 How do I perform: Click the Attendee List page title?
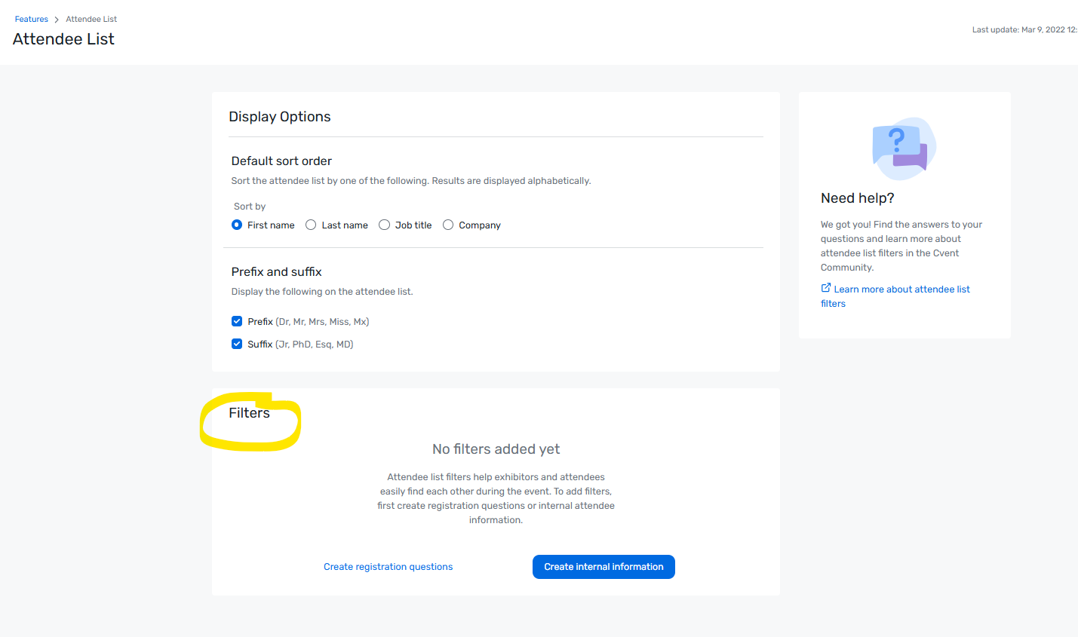point(64,39)
